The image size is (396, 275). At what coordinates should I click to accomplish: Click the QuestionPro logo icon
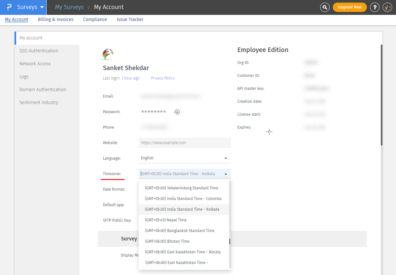[x=9, y=7]
